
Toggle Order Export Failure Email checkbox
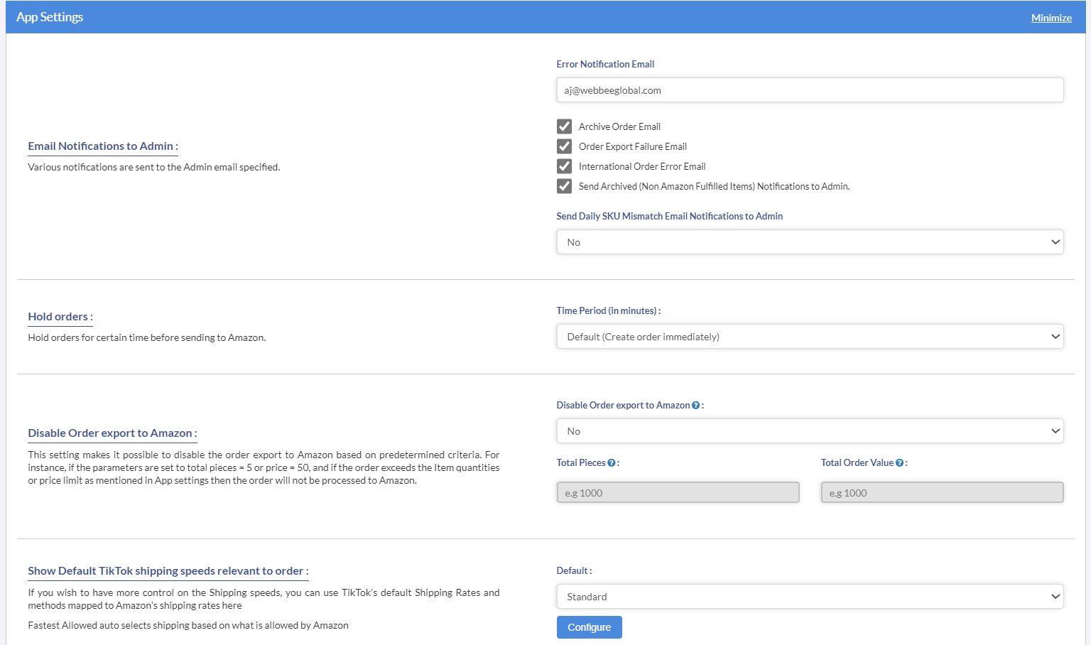(x=565, y=146)
